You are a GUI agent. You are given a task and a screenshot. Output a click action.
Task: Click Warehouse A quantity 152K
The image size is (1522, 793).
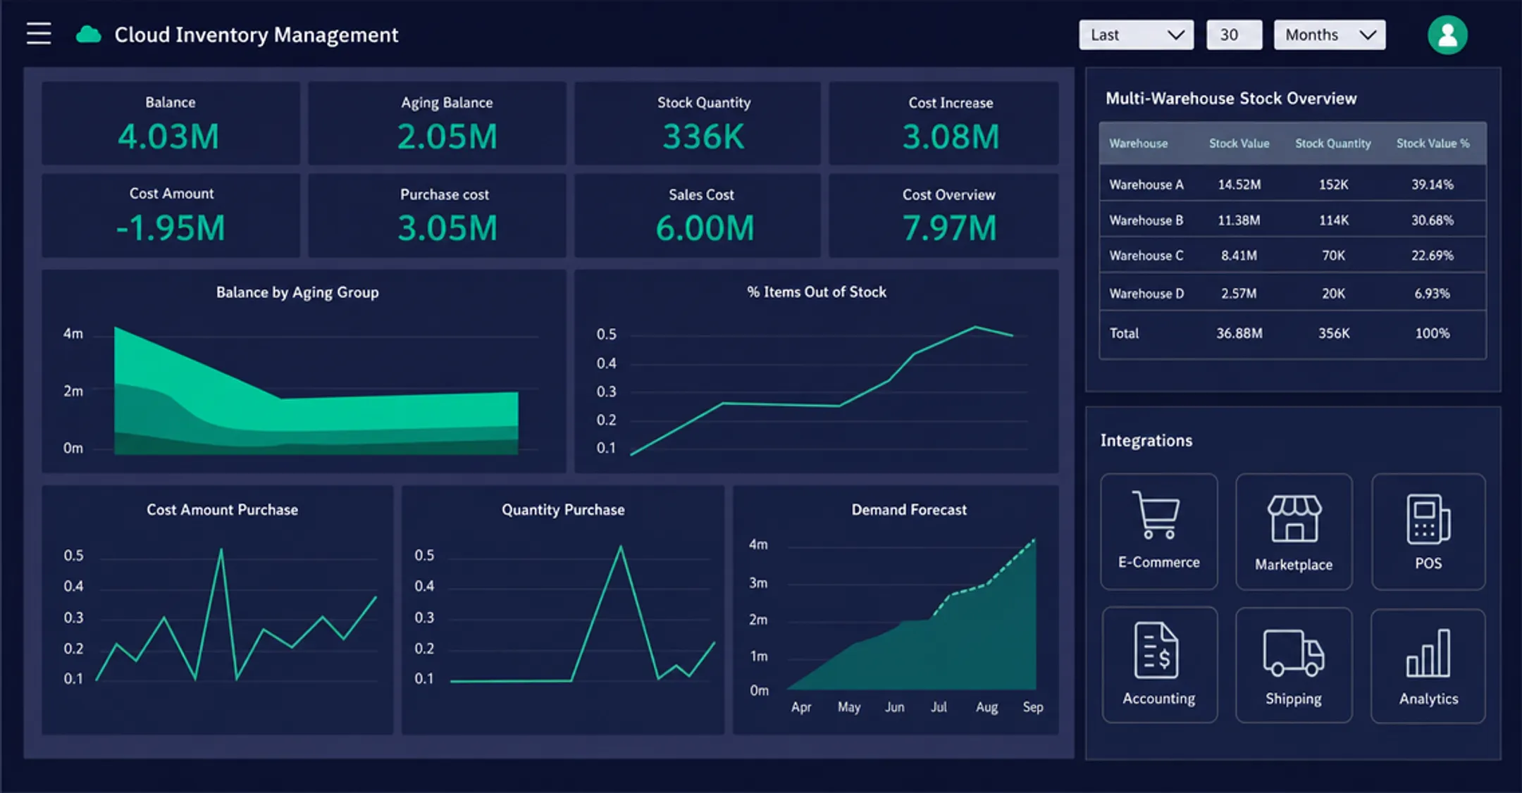click(1334, 185)
